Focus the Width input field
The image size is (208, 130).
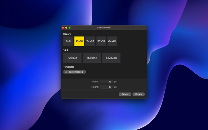106,81
